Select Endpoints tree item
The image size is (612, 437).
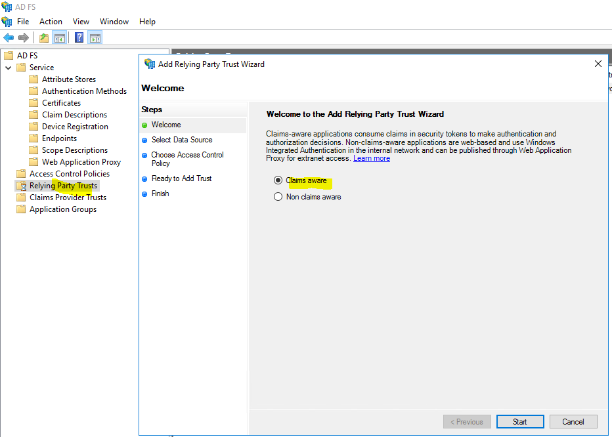coord(59,138)
